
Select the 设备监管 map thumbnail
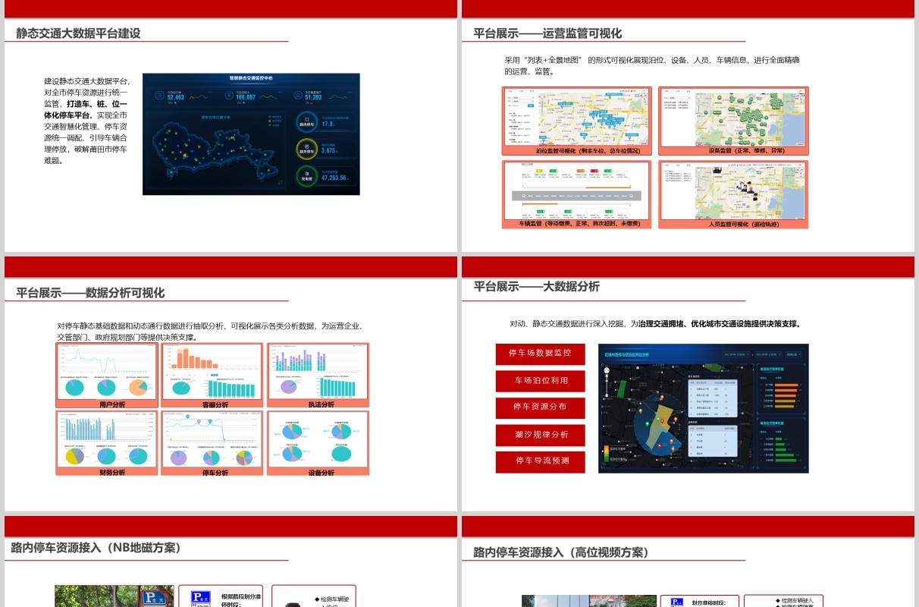733,117
